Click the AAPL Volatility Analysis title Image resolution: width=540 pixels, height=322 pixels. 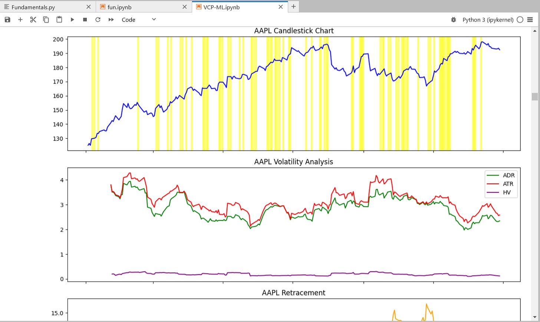293,162
